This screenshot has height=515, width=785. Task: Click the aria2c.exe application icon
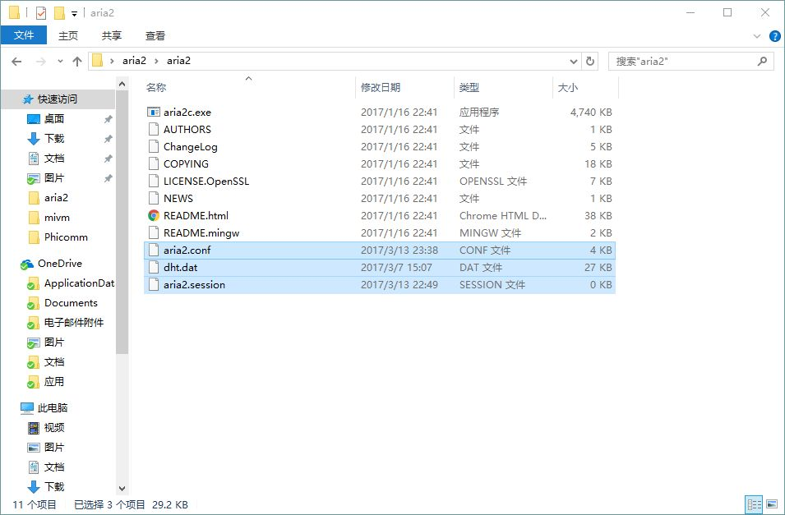tap(154, 112)
